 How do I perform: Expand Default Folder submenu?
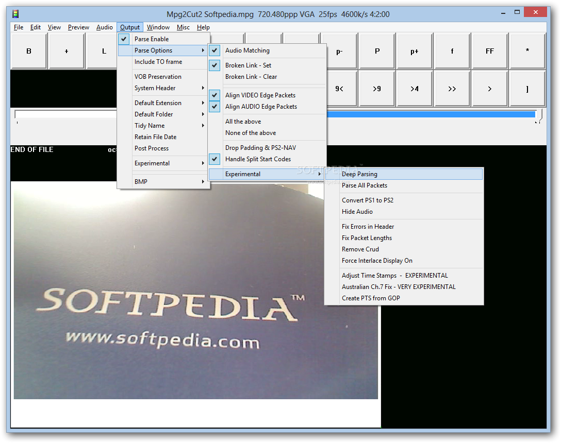click(x=163, y=114)
